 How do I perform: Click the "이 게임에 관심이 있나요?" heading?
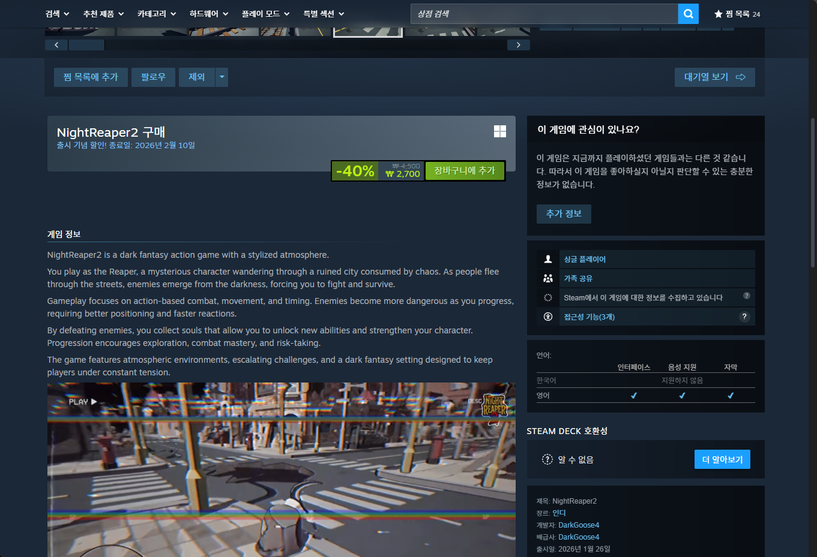tap(588, 130)
